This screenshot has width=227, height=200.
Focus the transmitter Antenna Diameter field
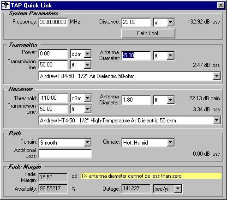point(136,55)
